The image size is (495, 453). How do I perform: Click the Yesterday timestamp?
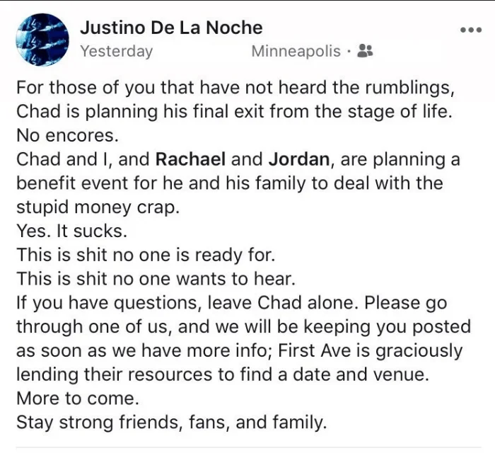point(116,51)
